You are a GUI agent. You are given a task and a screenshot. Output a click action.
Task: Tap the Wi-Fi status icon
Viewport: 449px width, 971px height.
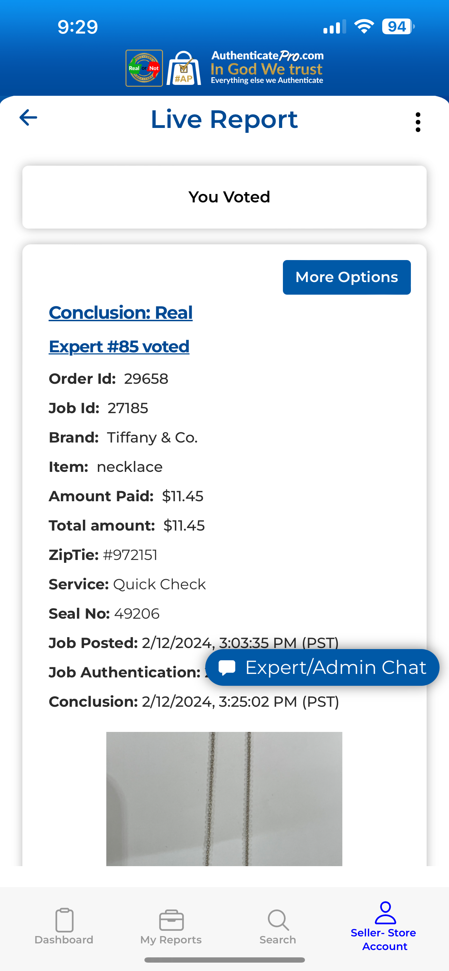click(364, 27)
